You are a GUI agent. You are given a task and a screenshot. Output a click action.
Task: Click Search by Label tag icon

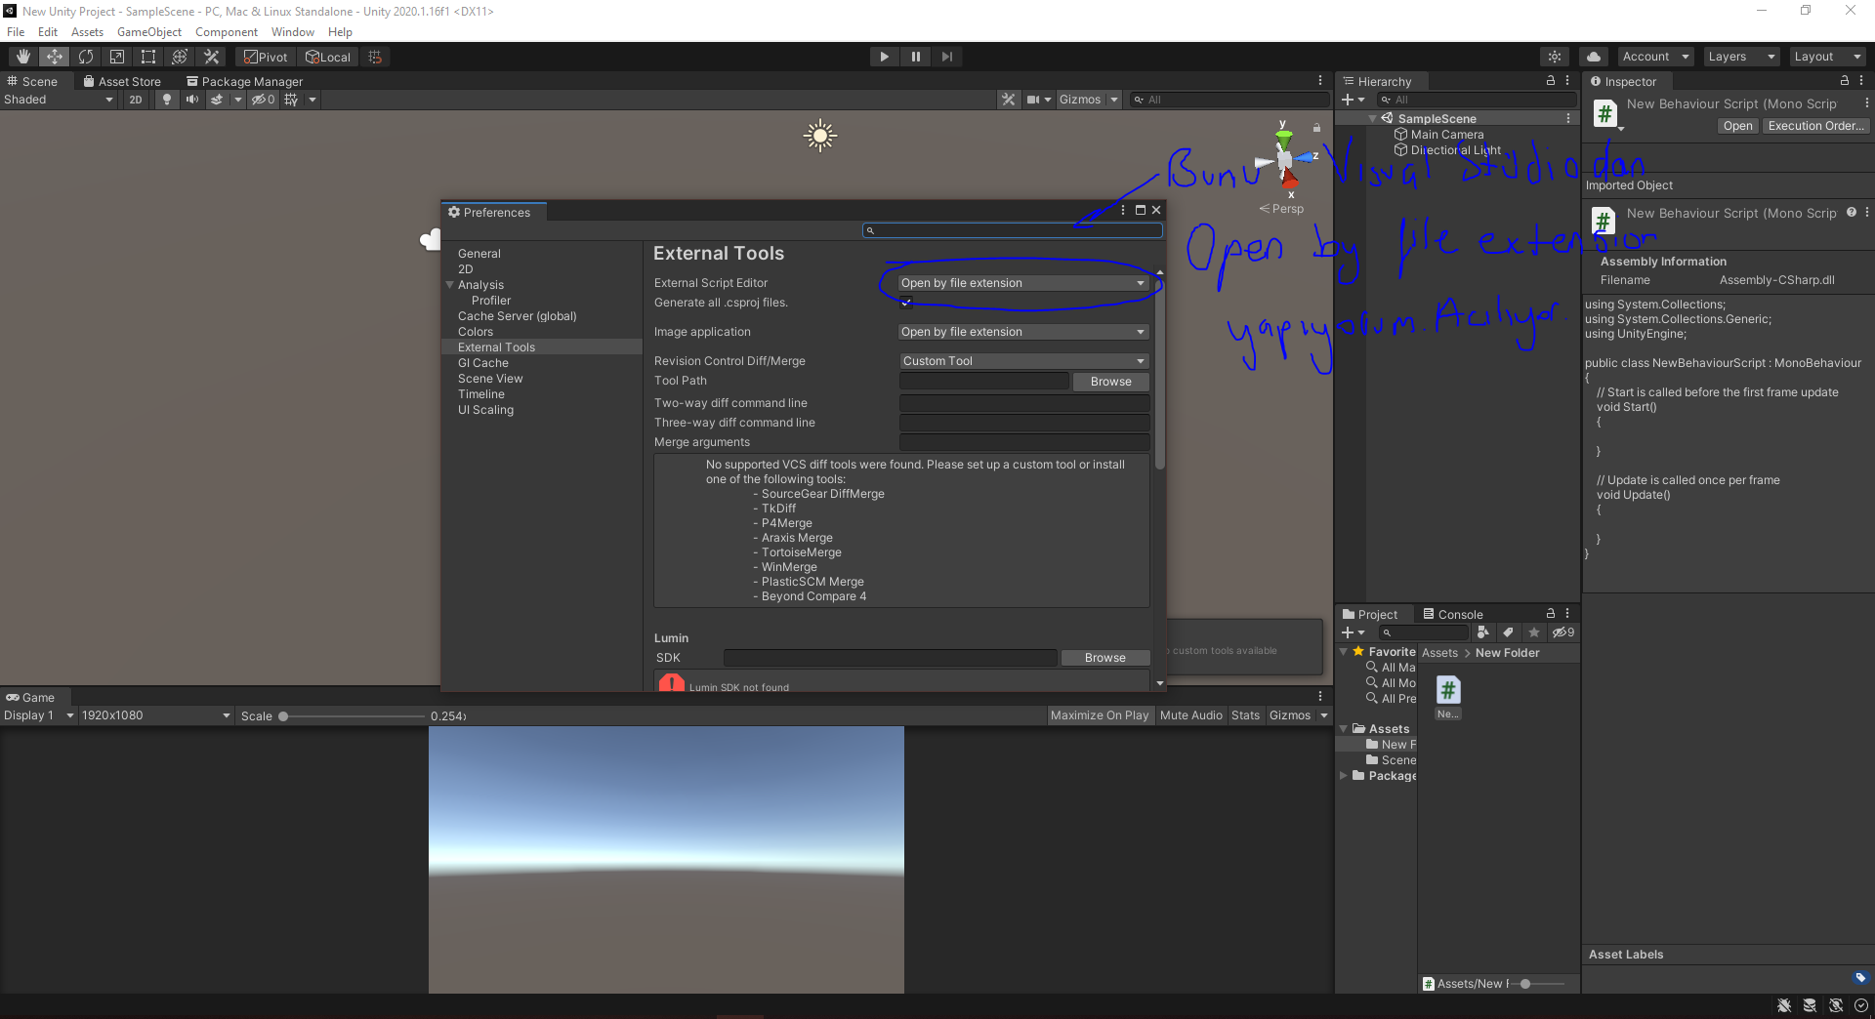point(1508,632)
